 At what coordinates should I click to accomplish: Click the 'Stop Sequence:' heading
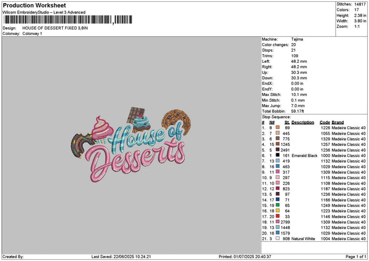pyautogui.click(x=276, y=117)
